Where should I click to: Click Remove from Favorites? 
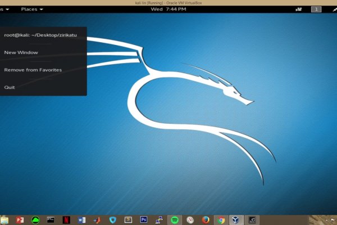click(33, 70)
